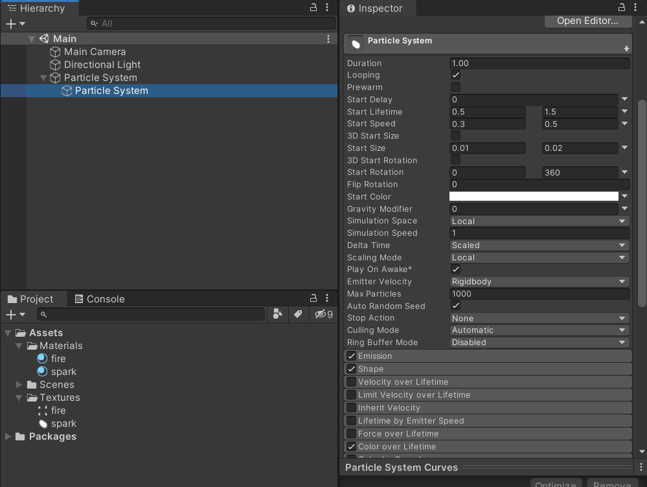Open the Inspector panel three-dot menu
Viewport: 647px width, 487px height.
(x=635, y=7)
